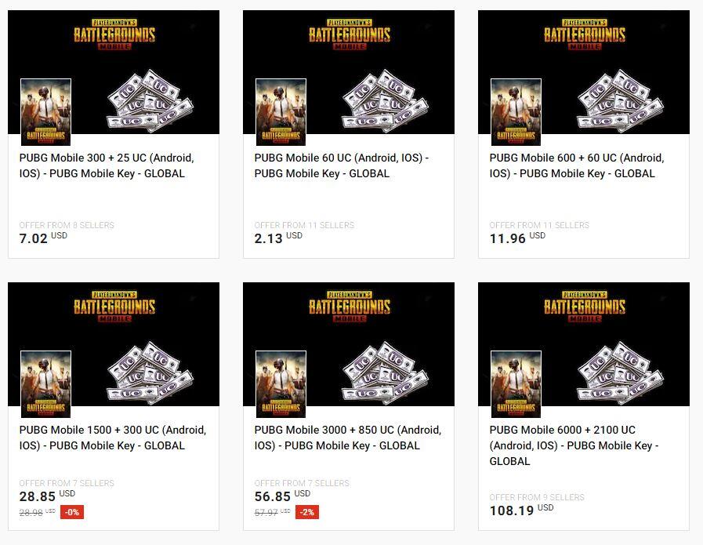This screenshot has height=545, width=703.
Task: Click the game cover thumbnail on the 60 UC card
Action: 281,112
